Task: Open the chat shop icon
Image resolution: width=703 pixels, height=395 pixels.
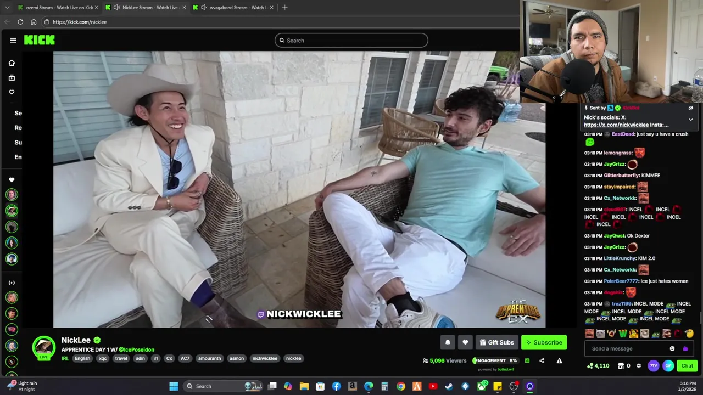Action: click(621, 366)
